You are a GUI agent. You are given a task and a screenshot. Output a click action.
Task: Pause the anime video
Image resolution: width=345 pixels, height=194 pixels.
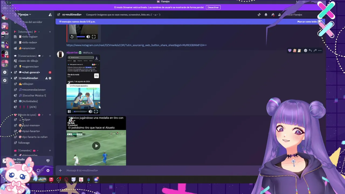[x=69, y=112]
